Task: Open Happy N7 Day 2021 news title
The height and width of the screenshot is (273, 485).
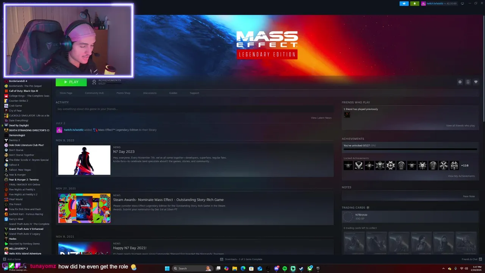Action: [x=130, y=248]
